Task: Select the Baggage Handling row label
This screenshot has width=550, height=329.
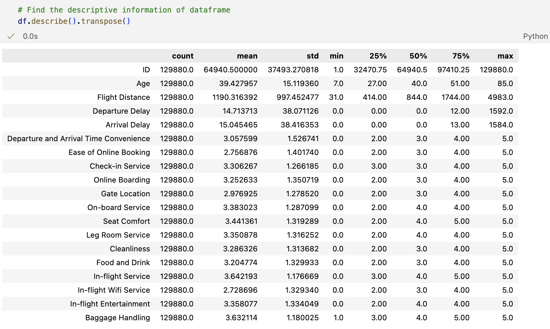Action: tap(118, 318)
